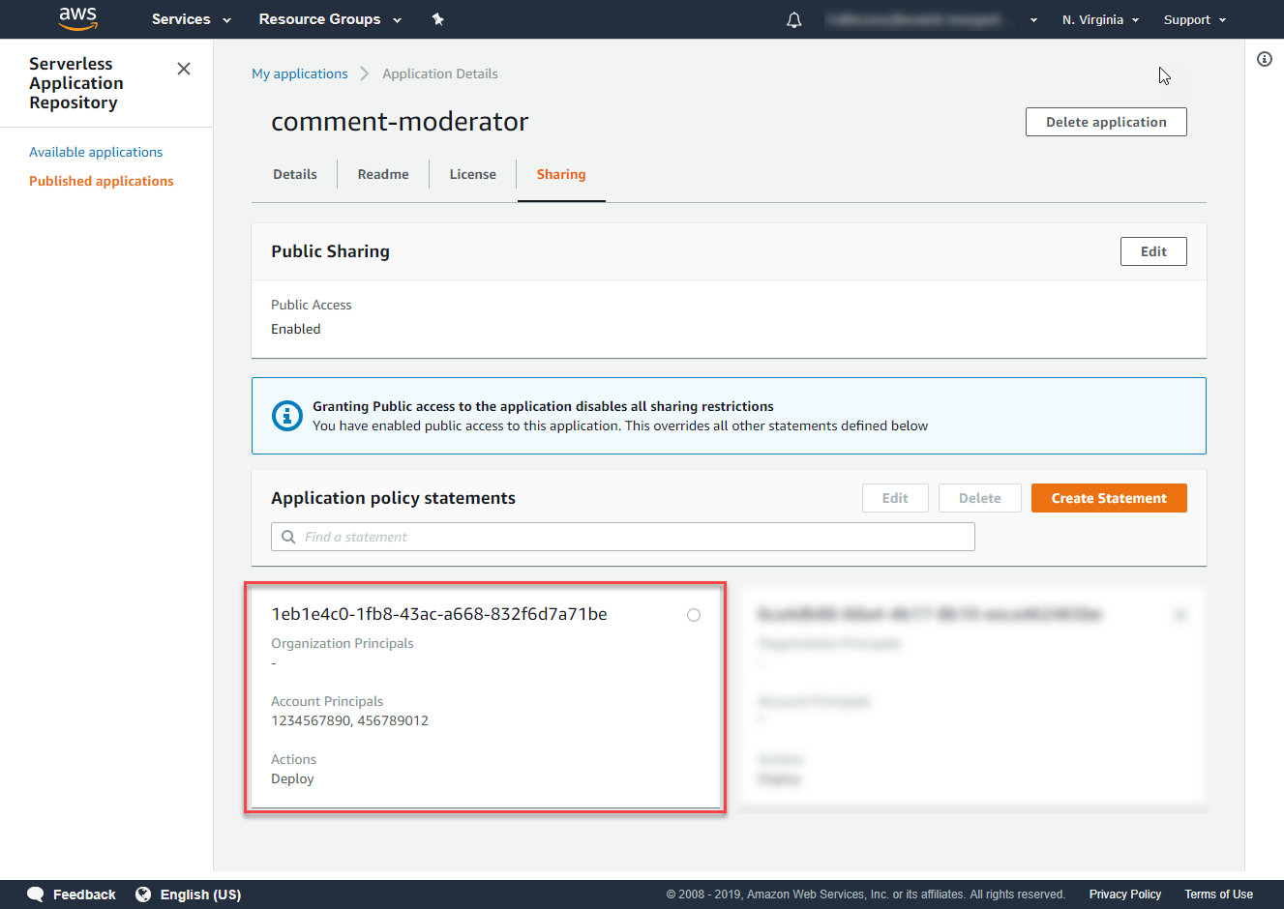1284x909 pixels.
Task: Click the Deploy action text
Action: [292, 778]
